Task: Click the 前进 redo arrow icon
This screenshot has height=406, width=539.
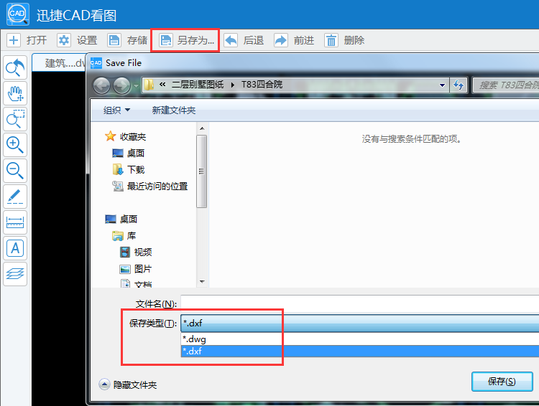Action: 281,40
